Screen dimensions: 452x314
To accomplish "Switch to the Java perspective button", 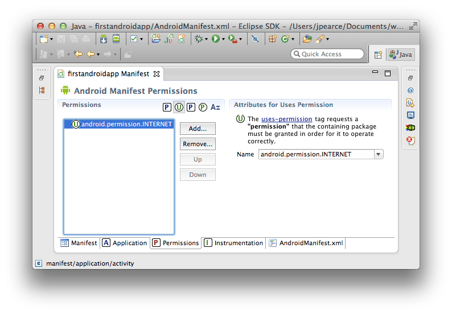I will tap(401, 55).
